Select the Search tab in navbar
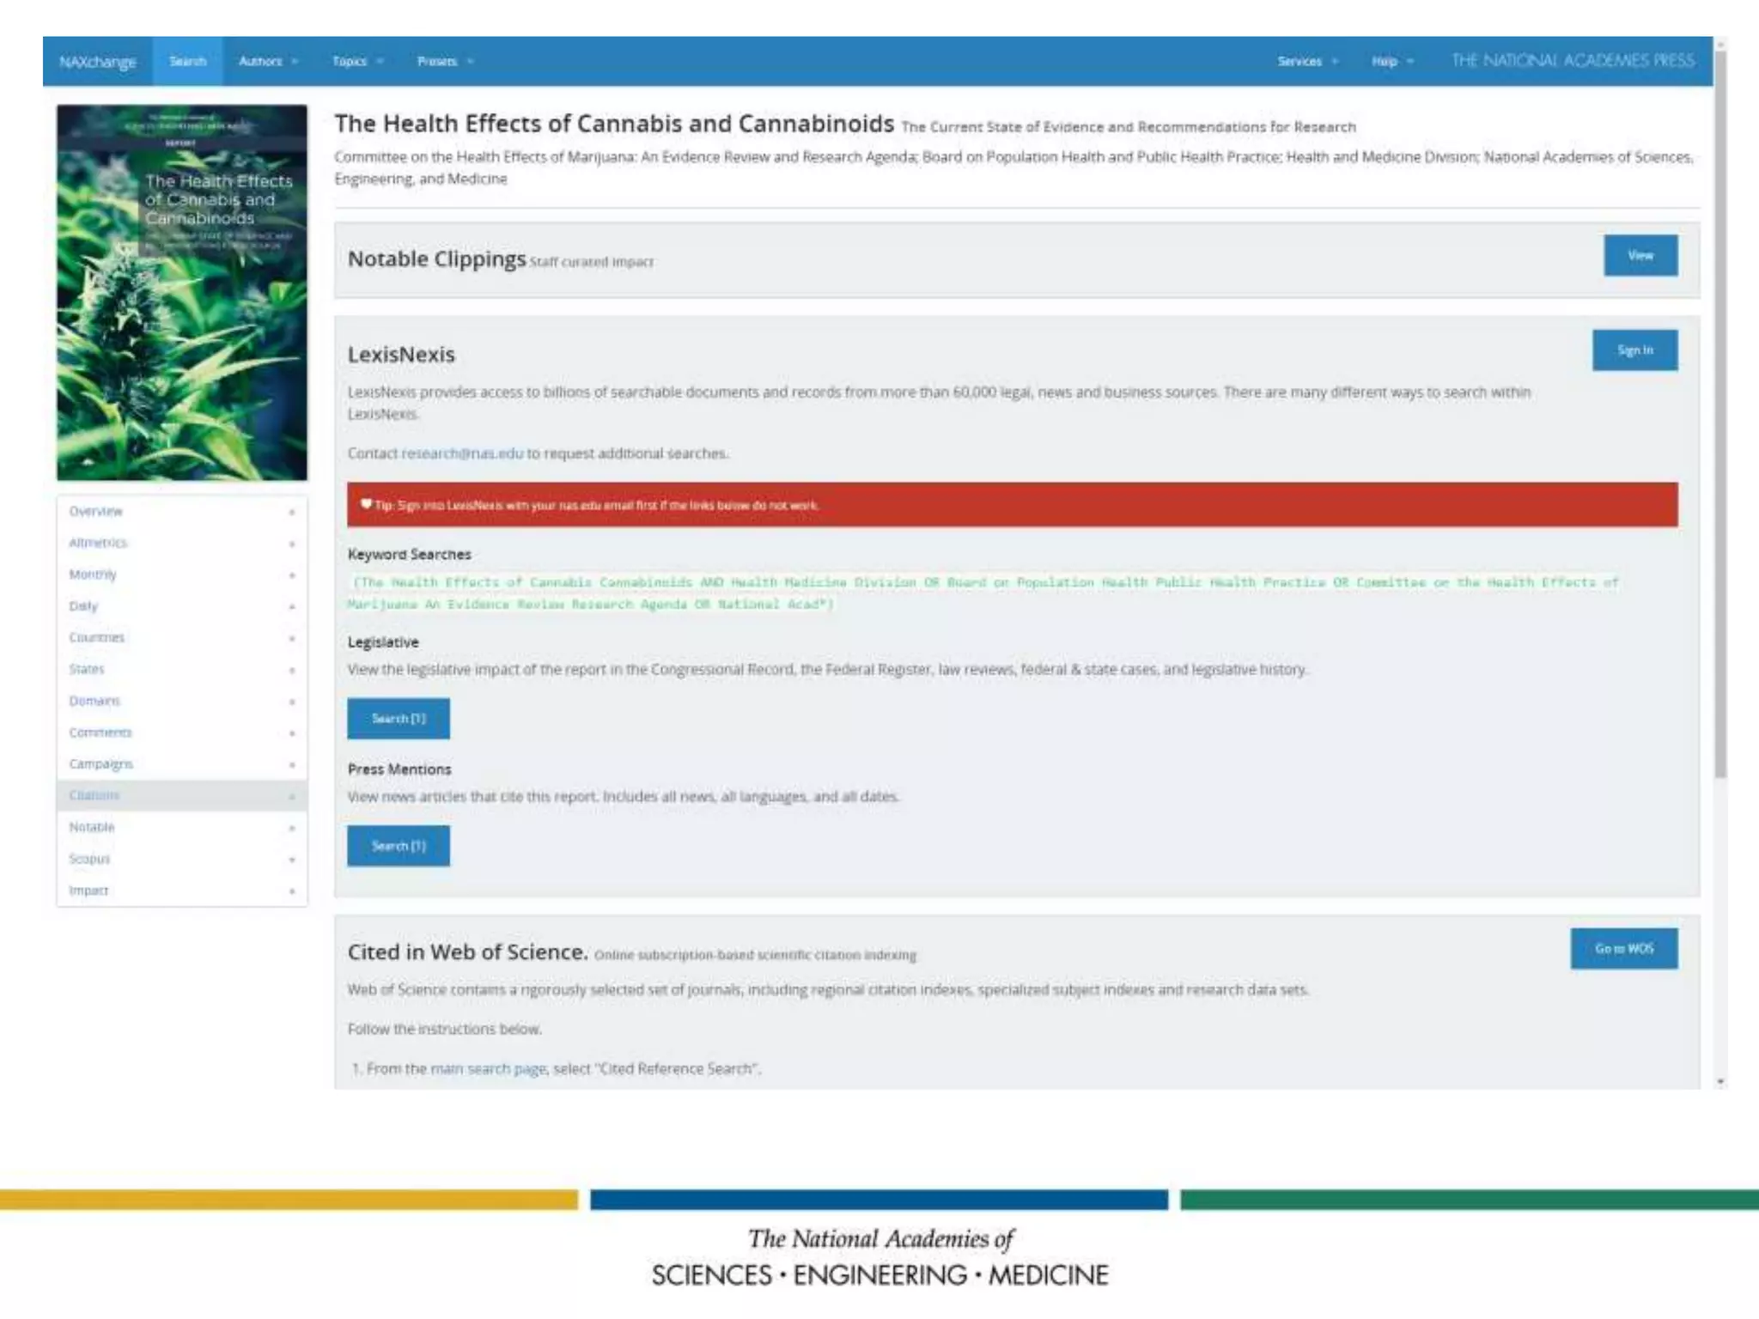 [187, 61]
